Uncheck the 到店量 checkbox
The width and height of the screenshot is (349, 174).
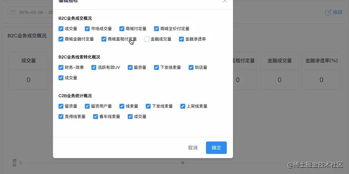point(191,67)
